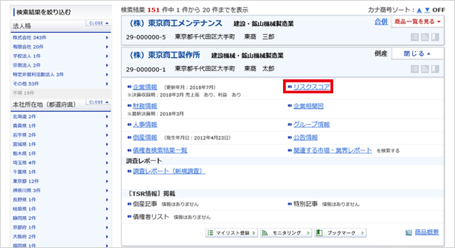The height and width of the screenshot is (248, 455).
Task: Sort kana name descending with down arrow
Action: pyautogui.click(x=427, y=10)
